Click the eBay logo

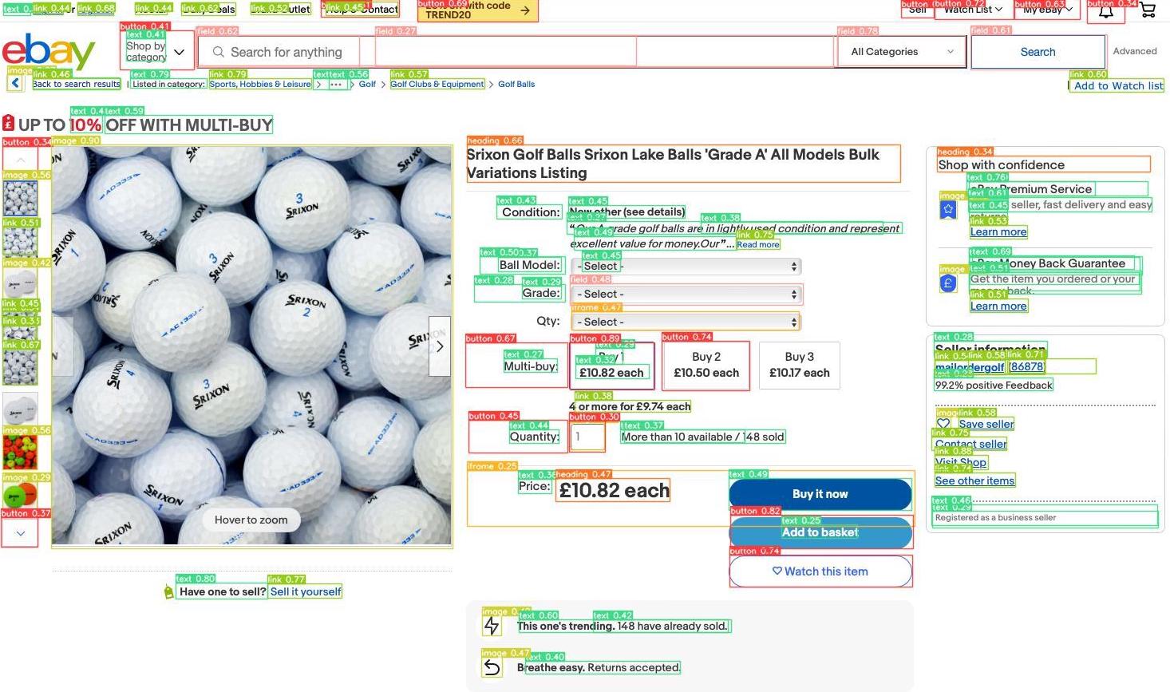tap(49, 52)
